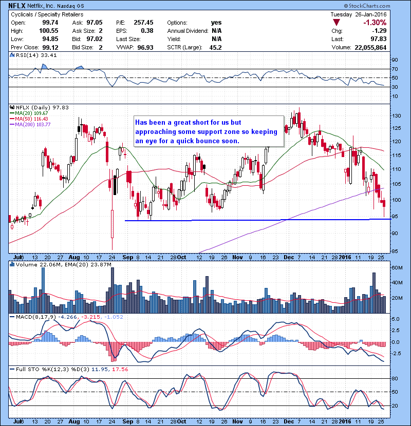411x426 pixels.
Task: Click the 95 price level on right axis
Action: tap(395, 217)
